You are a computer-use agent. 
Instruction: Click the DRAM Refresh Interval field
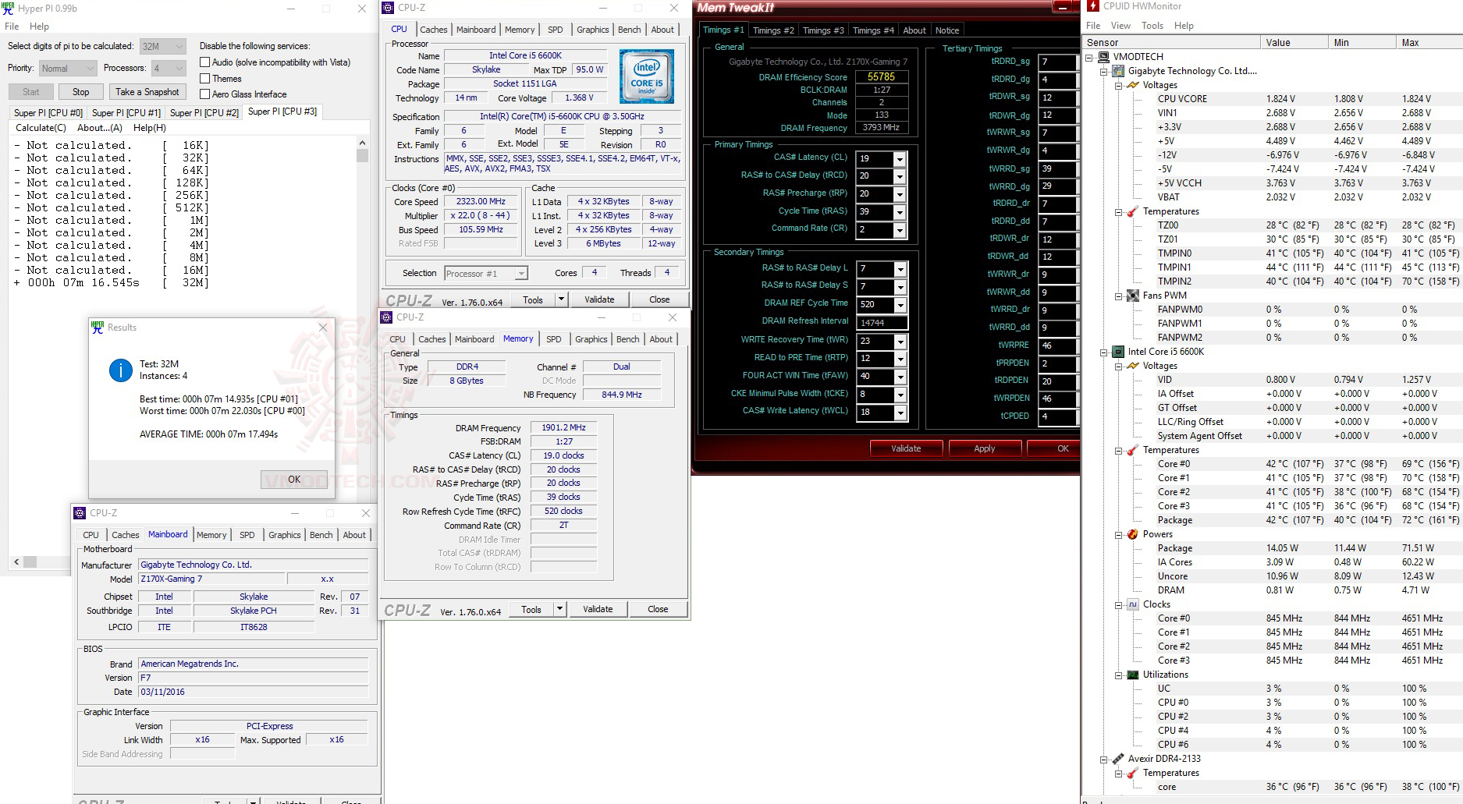click(882, 323)
